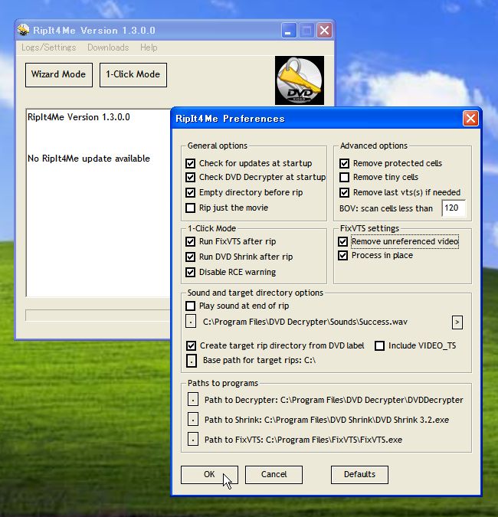Screen dimensions: 498x517
Task: Browse for the Success.wav sound file
Action: [x=191, y=321]
